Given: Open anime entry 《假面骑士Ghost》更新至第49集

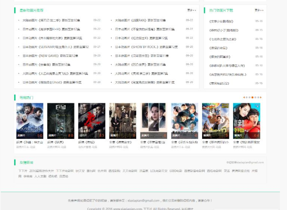Looking at the screenshot, I should (x=52, y=82).
